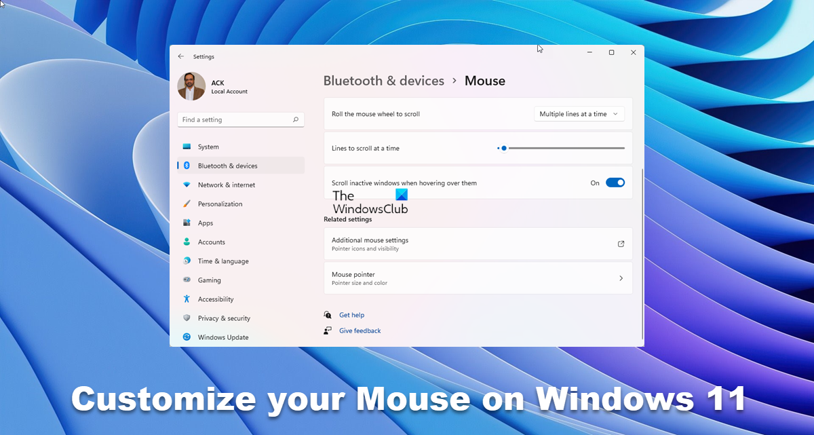Select Privacy & security
814x435 pixels.
point(241,318)
